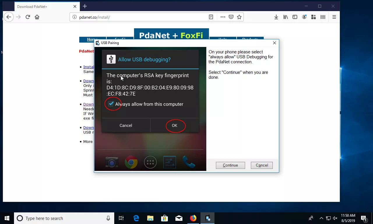The width and height of the screenshot is (373, 224).
Task: Toggle Firefox sidebar icon
Action: coord(295,17)
